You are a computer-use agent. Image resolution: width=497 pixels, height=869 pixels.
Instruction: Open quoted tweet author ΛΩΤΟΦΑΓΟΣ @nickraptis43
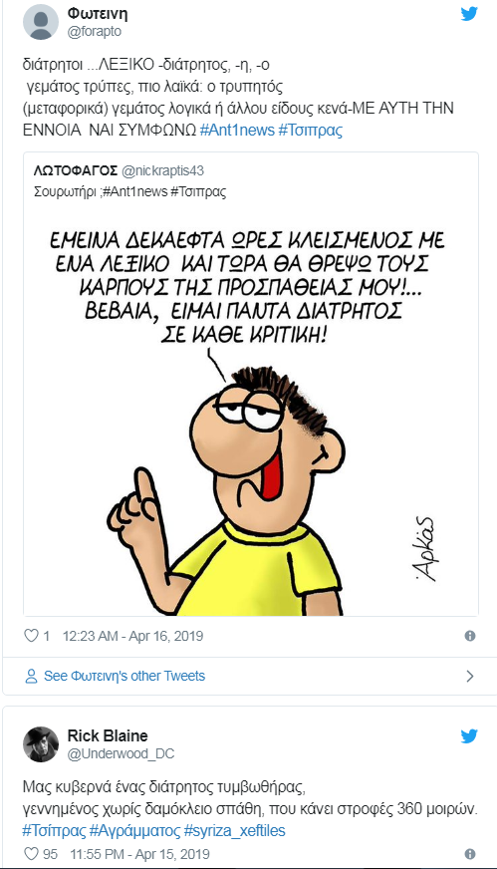point(120,171)
